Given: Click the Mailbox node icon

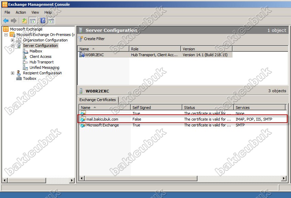Looking at the screenshot, I should pyautogui.click(x=25, y=51).
